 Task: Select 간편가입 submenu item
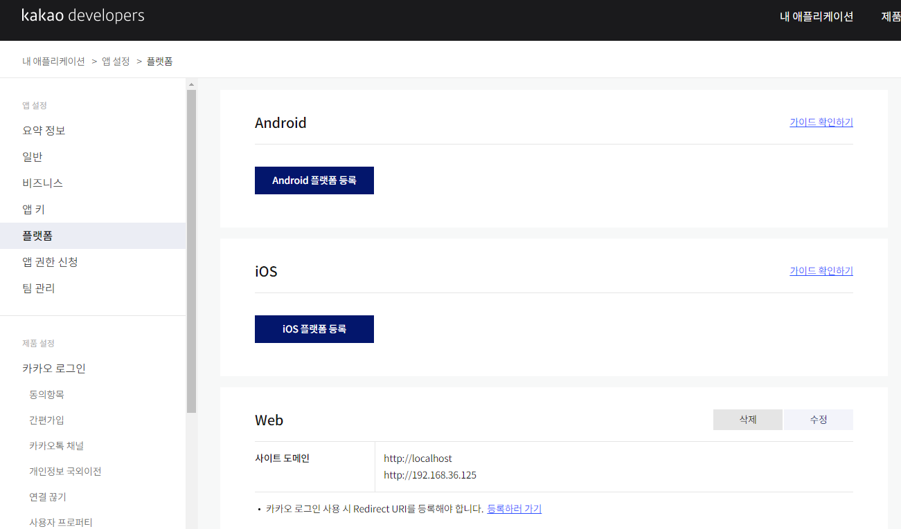tap(46, 420)
